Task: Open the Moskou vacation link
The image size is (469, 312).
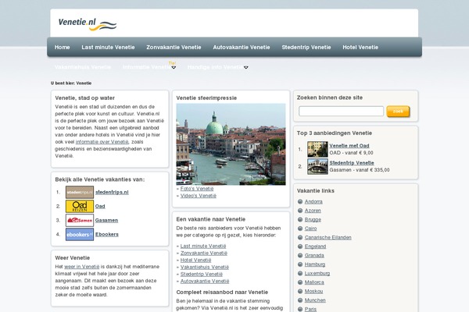Action: 313,292
